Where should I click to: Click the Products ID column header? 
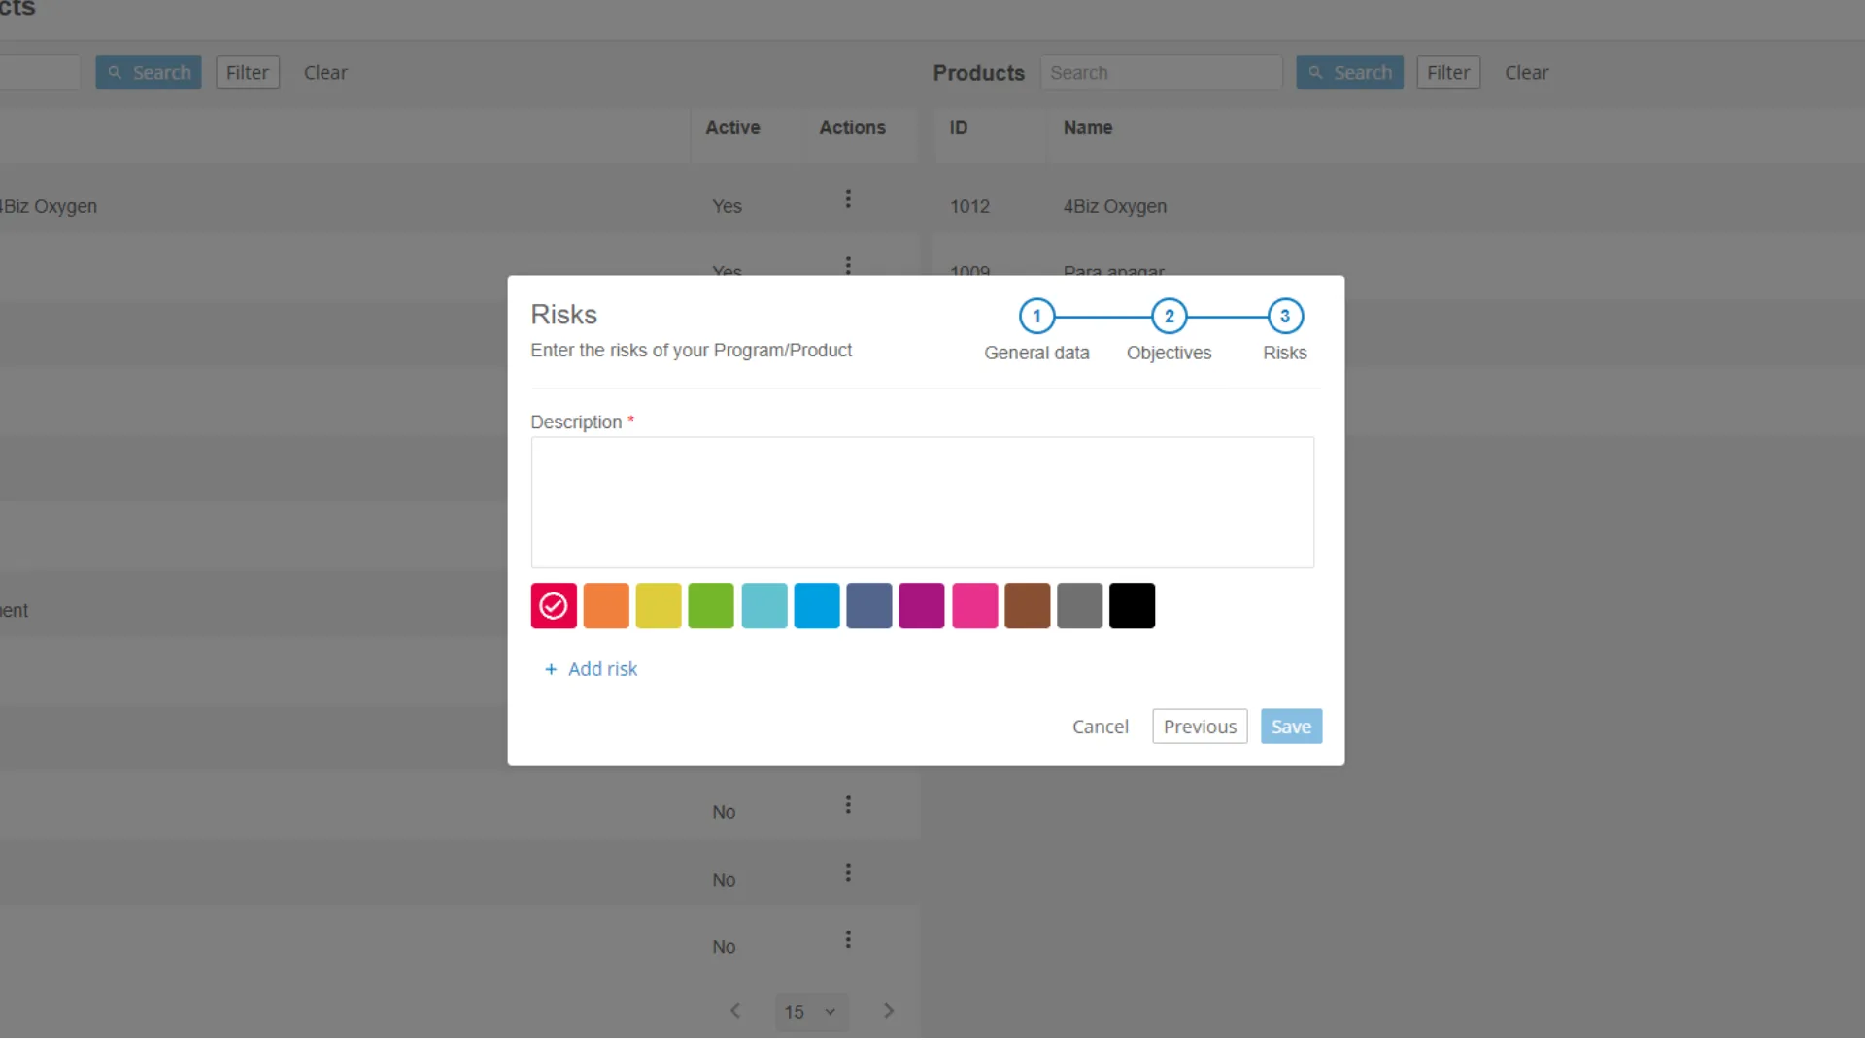point(959,128)
